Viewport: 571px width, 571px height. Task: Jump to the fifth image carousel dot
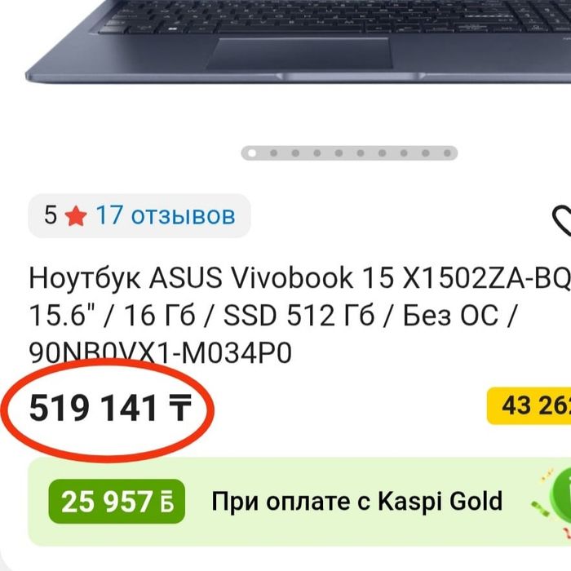point(339,153)
